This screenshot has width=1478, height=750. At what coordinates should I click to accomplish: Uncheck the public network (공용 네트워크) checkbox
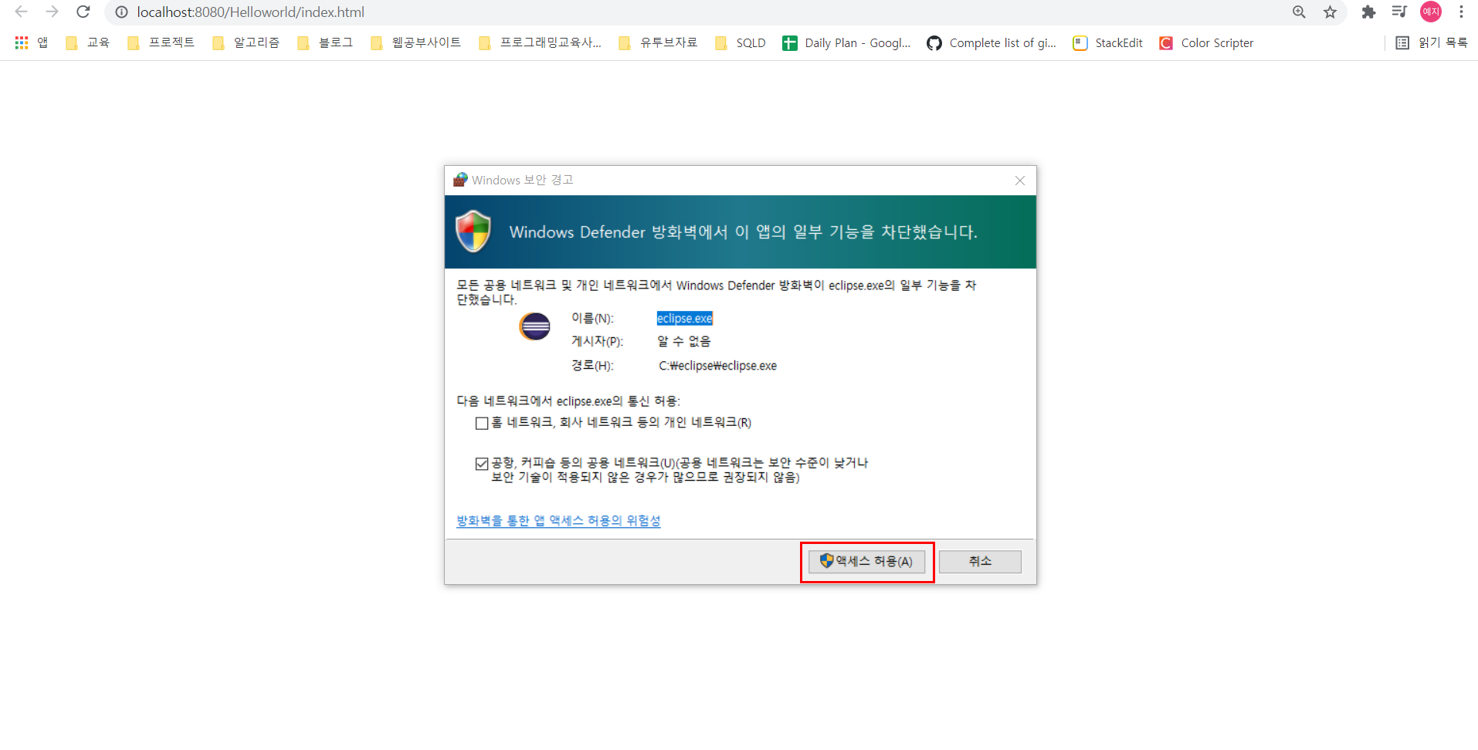482,464
